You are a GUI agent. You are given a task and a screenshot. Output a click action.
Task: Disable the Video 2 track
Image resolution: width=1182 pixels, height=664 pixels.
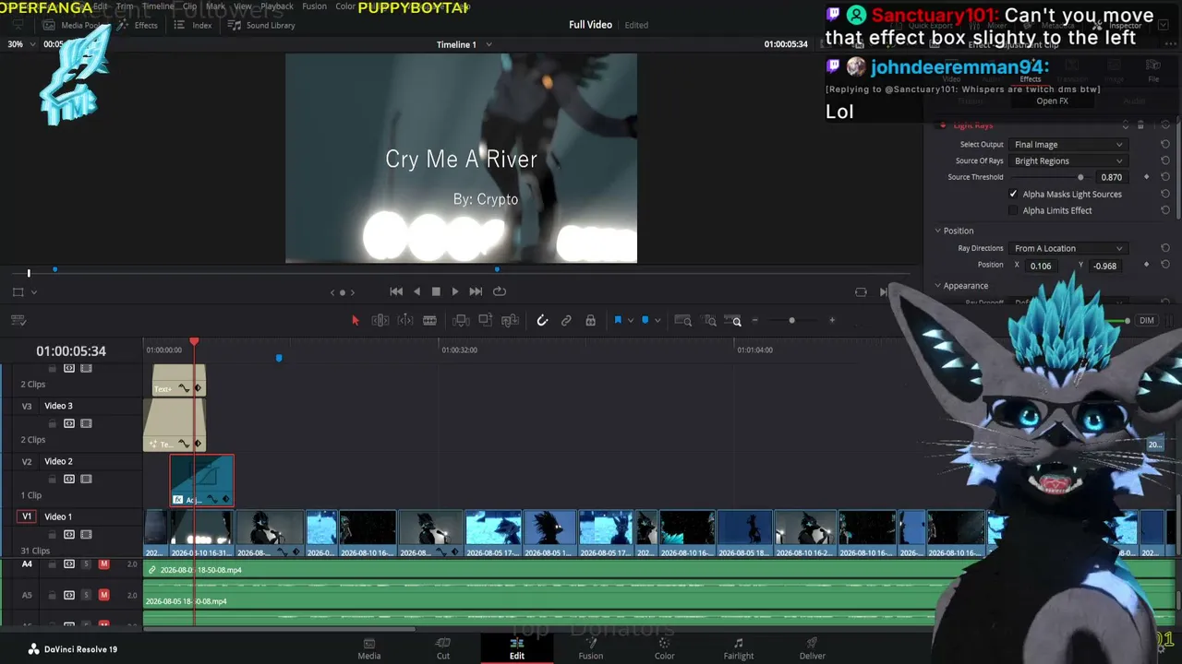coord(86,479)
